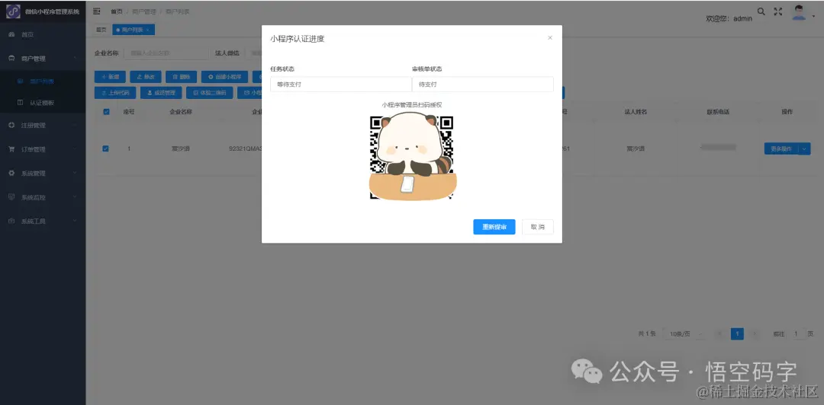Close the 商户列表 tab with its x
This screenshot has width=824, height=405.
click(x=148, y=30)
